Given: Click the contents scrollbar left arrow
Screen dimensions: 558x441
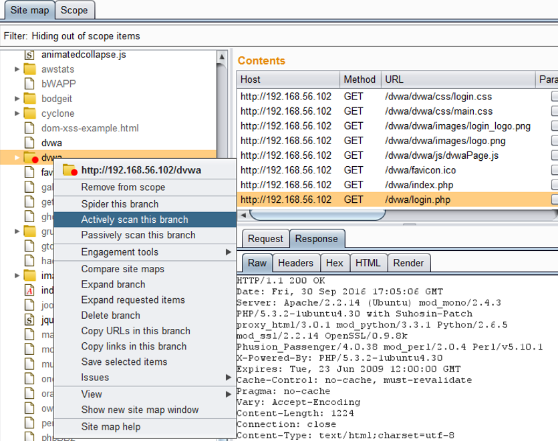Looking at the screenshot, I should [243, 215].
